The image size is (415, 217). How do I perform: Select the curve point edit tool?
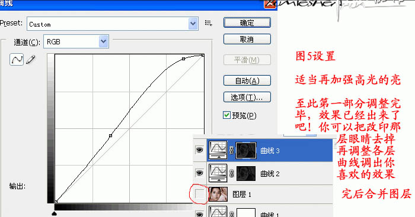17,59
